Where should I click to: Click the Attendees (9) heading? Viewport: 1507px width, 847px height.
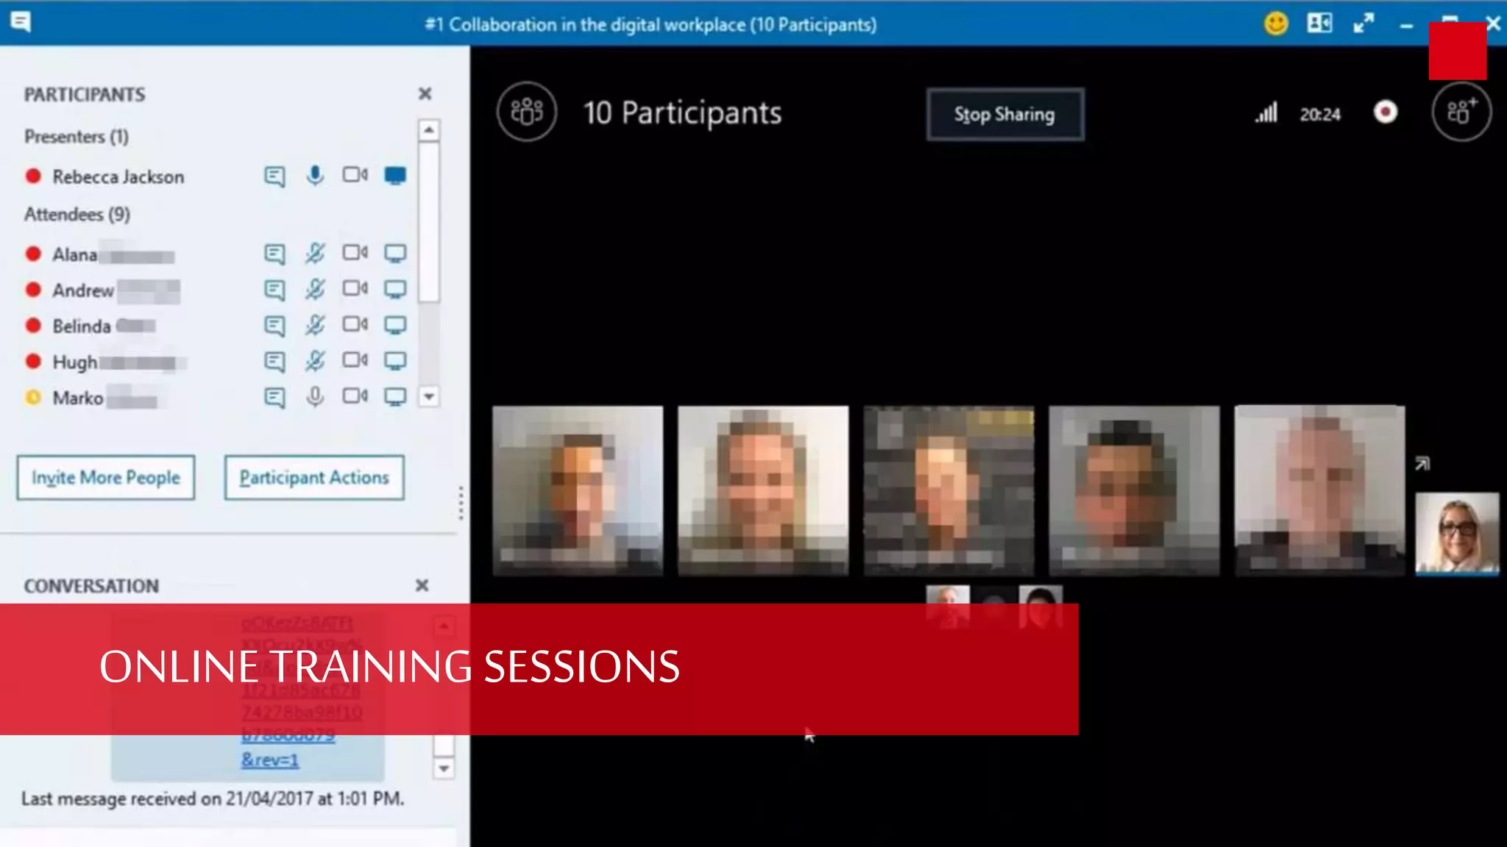tap(77, 215)
